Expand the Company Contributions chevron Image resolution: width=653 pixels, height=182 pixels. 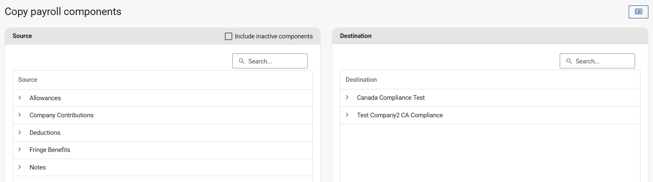(x=20, y=115)
